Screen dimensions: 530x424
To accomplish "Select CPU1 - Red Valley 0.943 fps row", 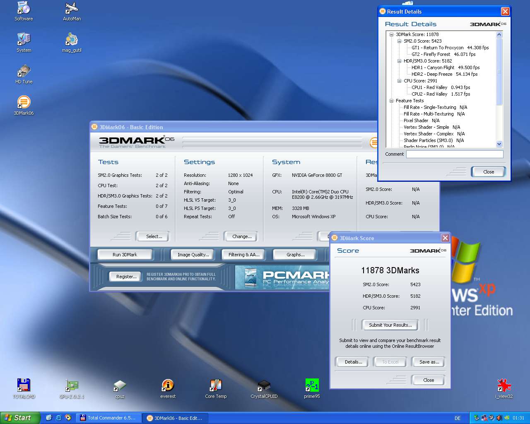I will (441, 87).
